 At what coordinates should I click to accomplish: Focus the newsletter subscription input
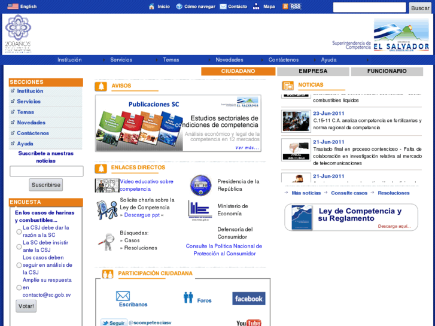[47, 171]
